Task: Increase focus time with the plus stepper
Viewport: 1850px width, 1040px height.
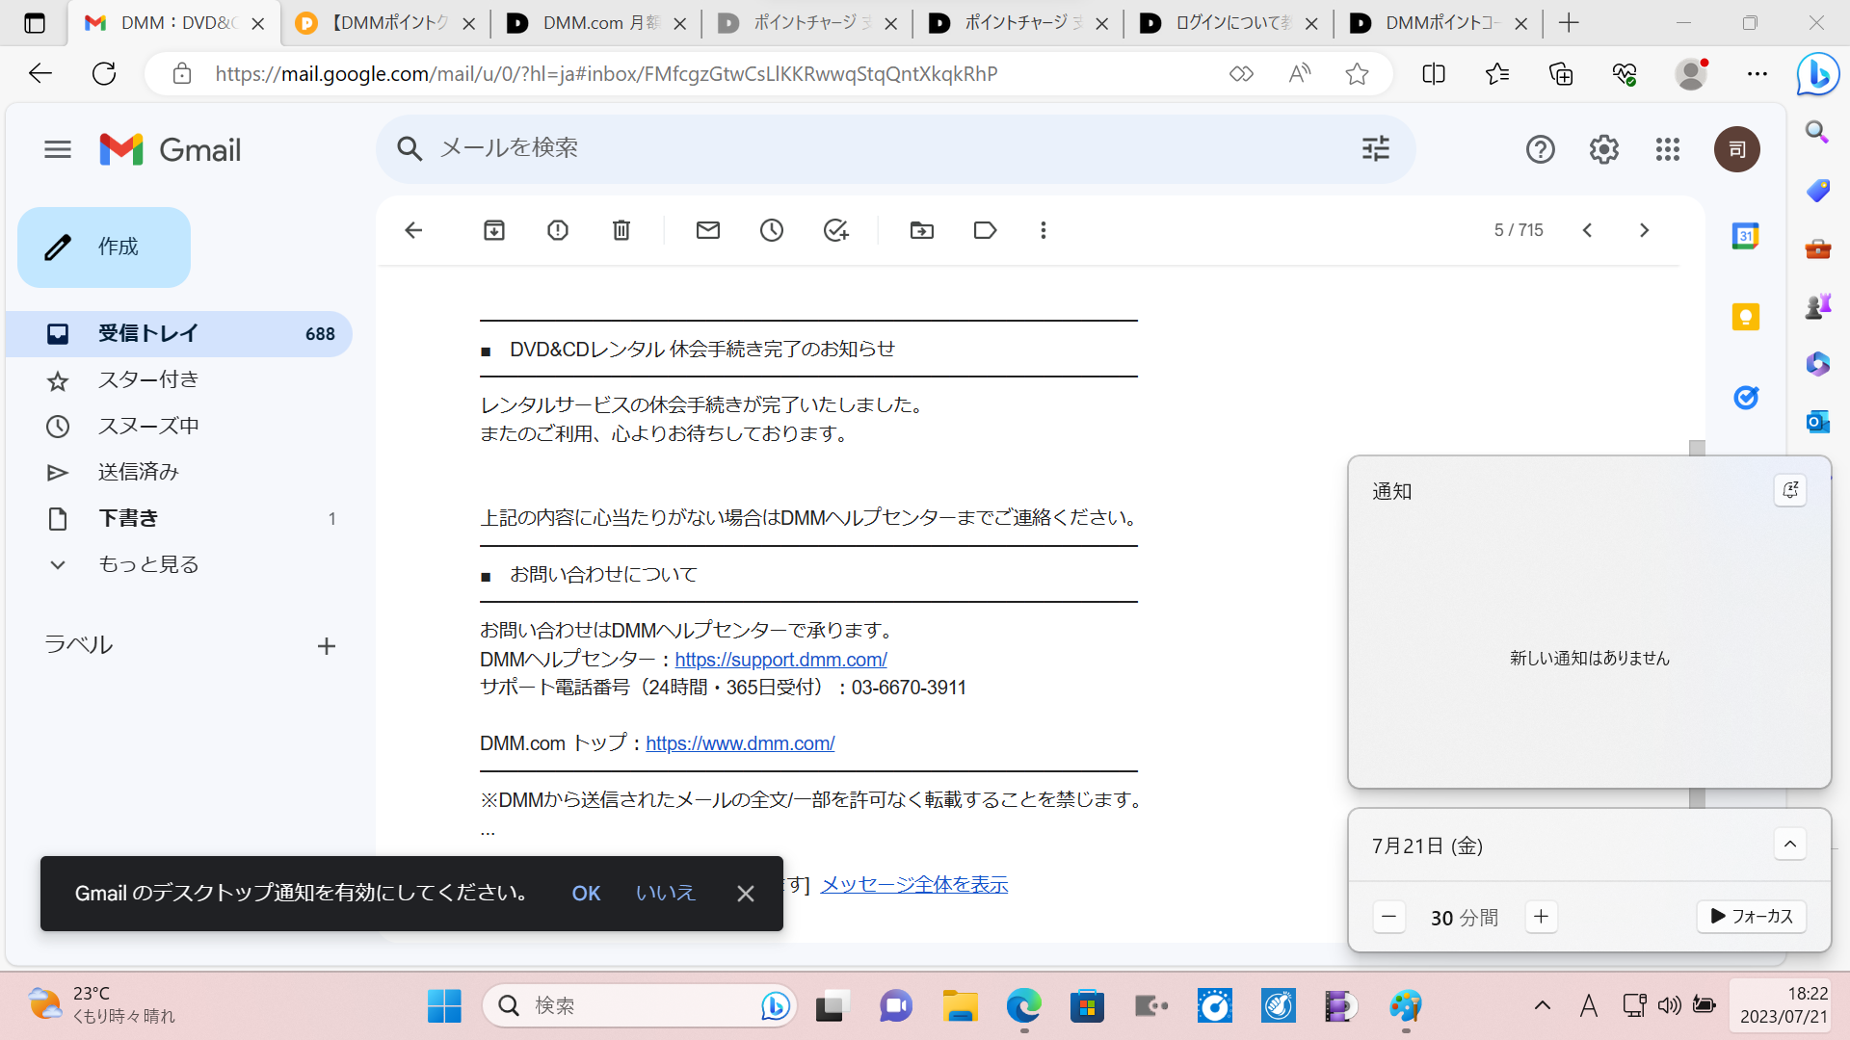Action: 1541,917
